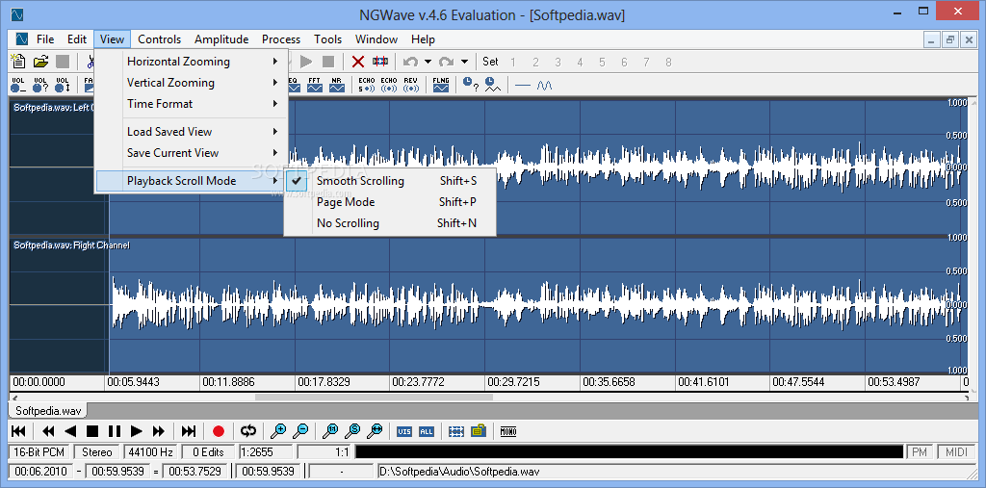This screenshot has width=986, height=488.
Task: Click the VOL normalize arrow icon
Action: pyautogui.click(x=63, y=85)
